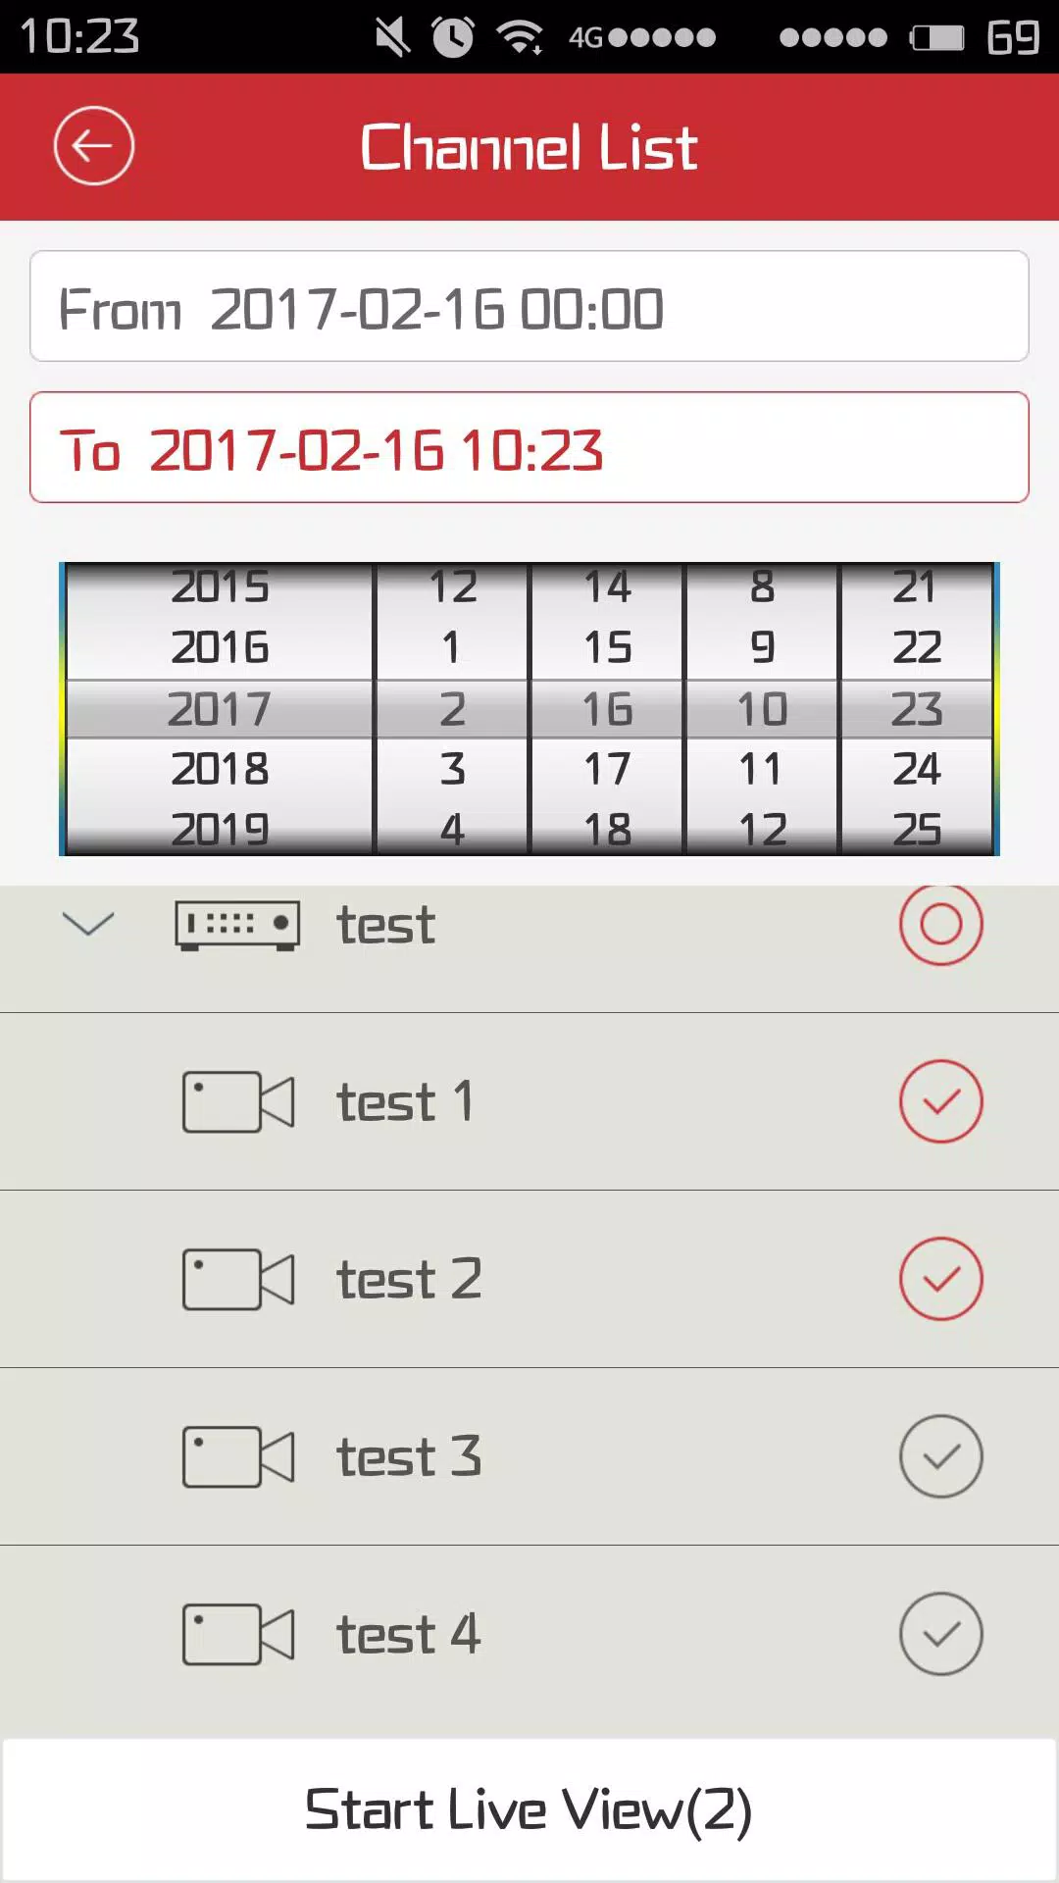
Task: Enable the test 4 channel checkmark
Action: 941,1634
